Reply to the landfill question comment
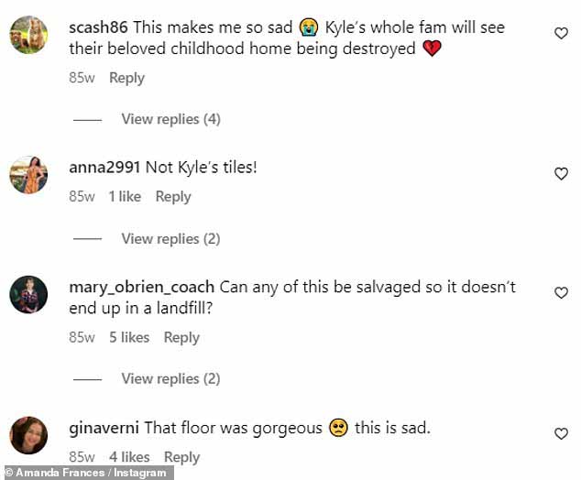This screenshot has height=480, width=581. click(181, 337)
